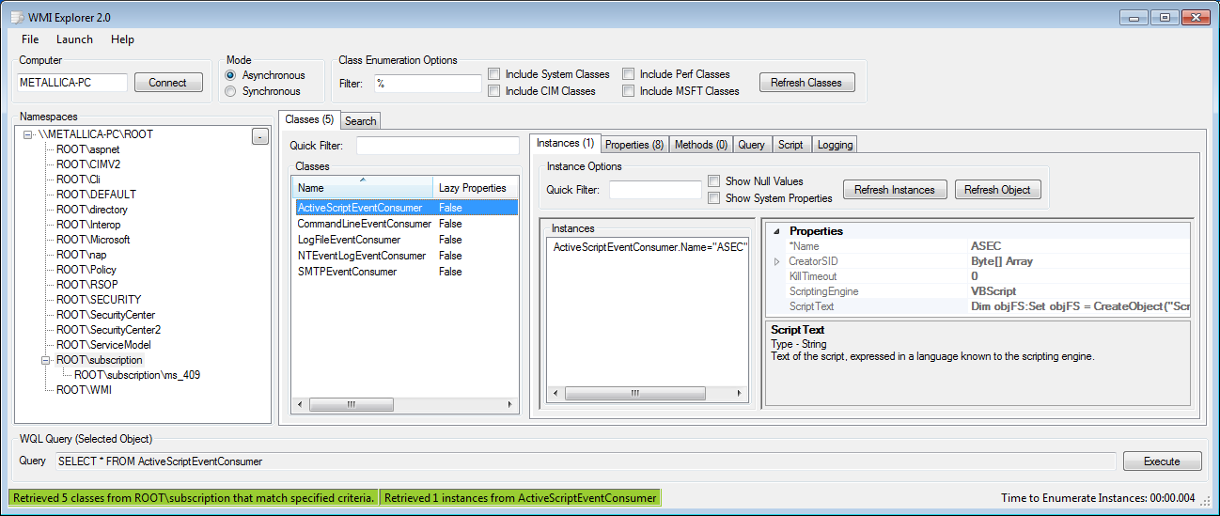1220x516 pixels.
Task: Select Synchronous mode radio button
Action: pyautogui.click(x=230, y=91)
